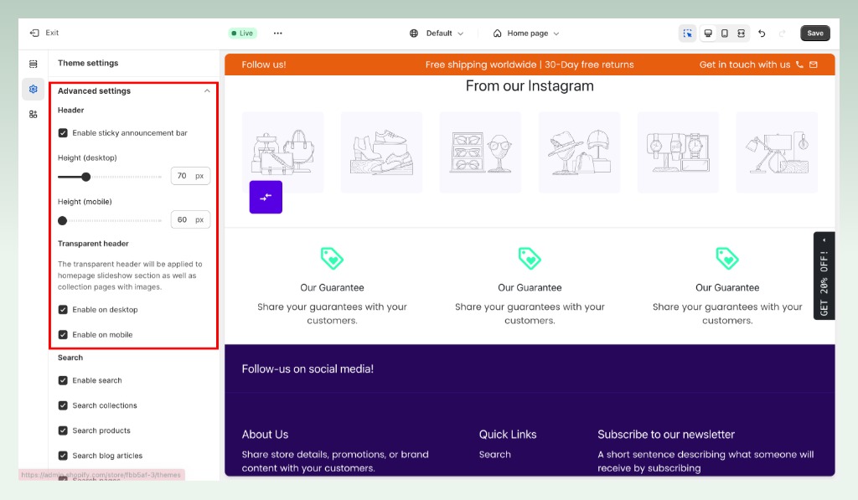
Task: Collapse the Advanced settings section chevron
Action: pos(207,90)
